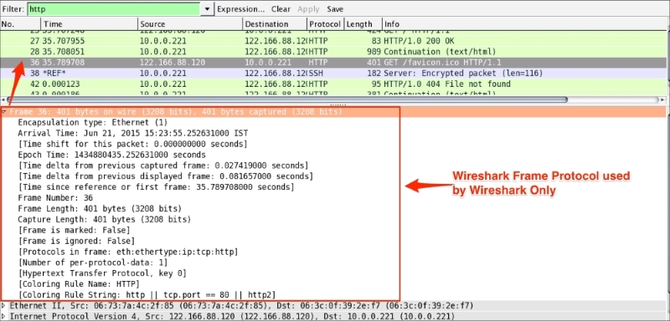Viewport: 670px width, 321px height.
Task: Select packet 38 *REF* SSH row
Action: (332, 74)
